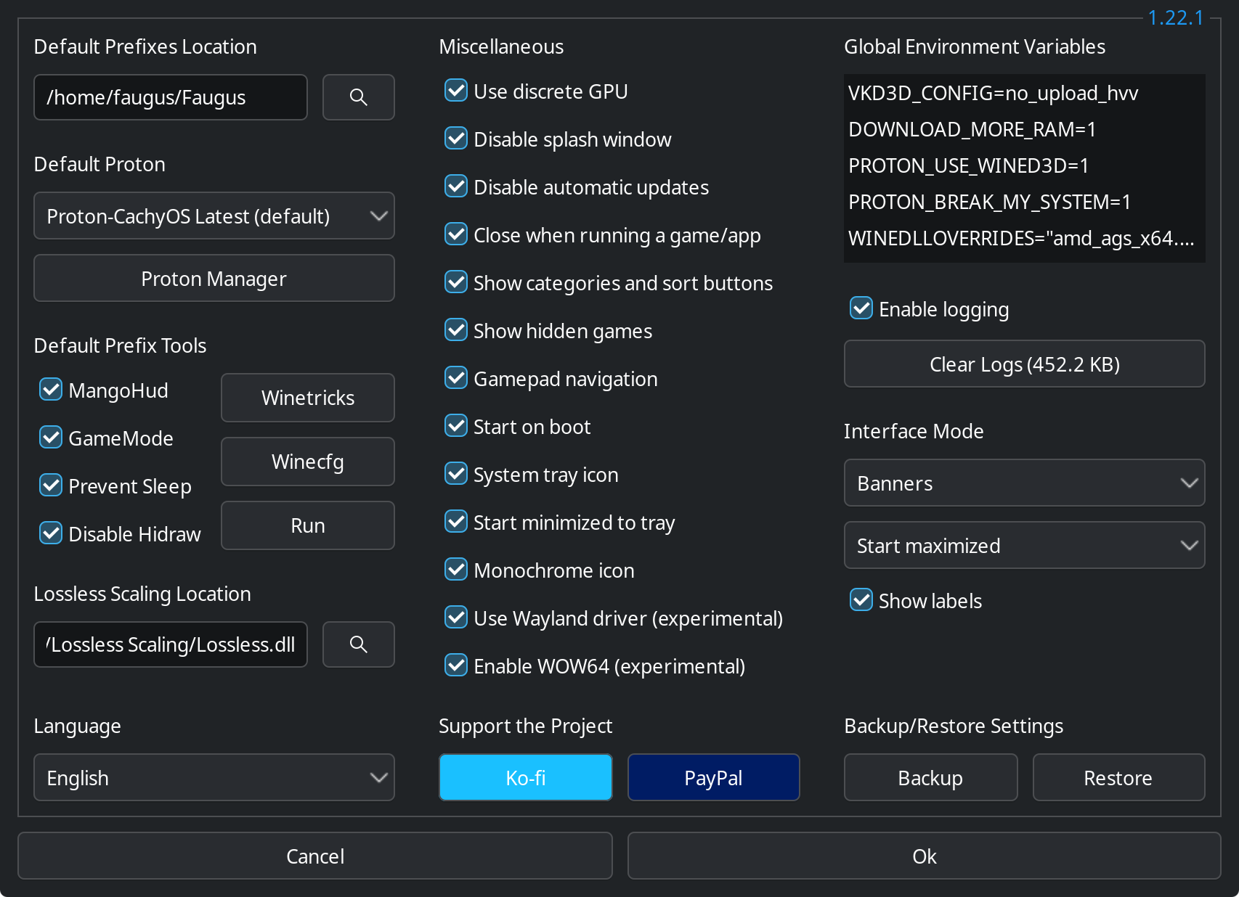This screenshot has width=1239, height=897.
Task: Select DOWNLOAD_MORE_RAM=1 variable
Action: 1024,129
